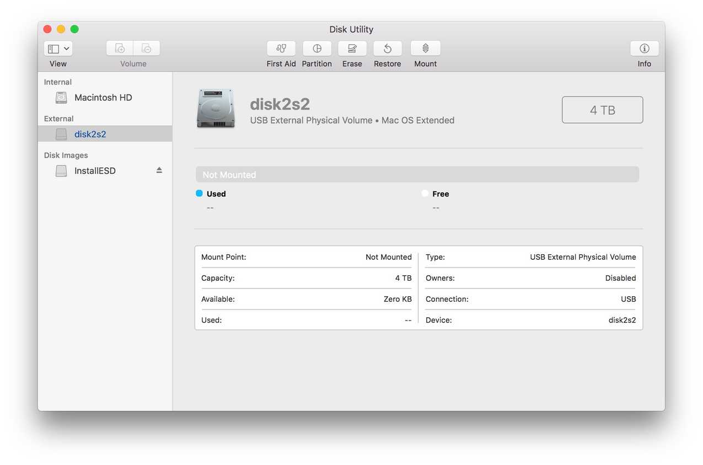Click the Restore icon
This screenshot has height=465, width=703.
[x=387, y=49]
